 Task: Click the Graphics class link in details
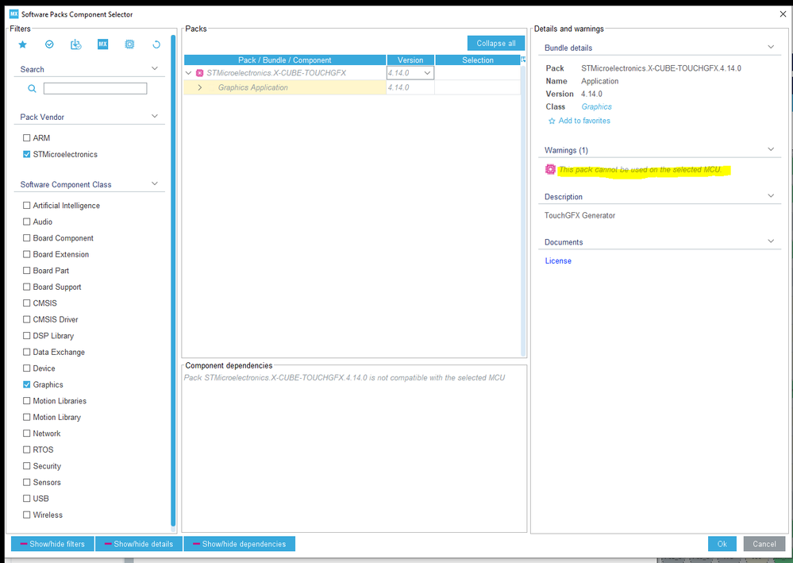coord(596,106)
